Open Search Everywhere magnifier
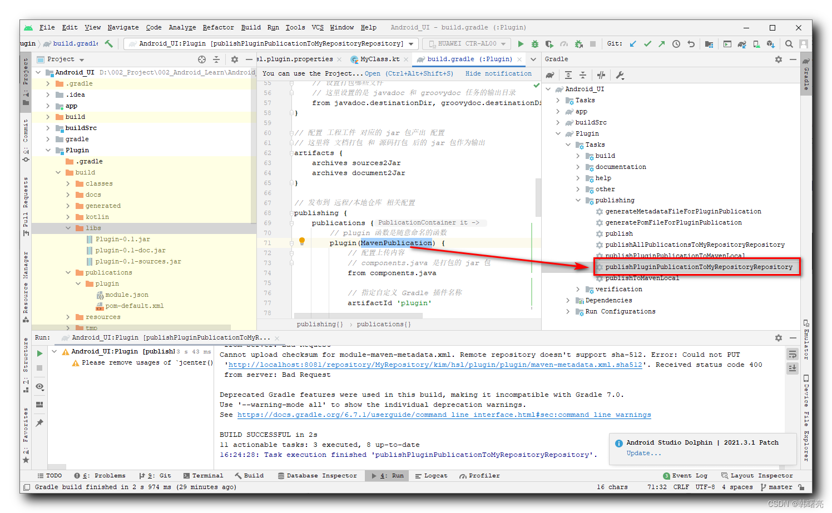This screenshot has height=513, width=832. 789,44
